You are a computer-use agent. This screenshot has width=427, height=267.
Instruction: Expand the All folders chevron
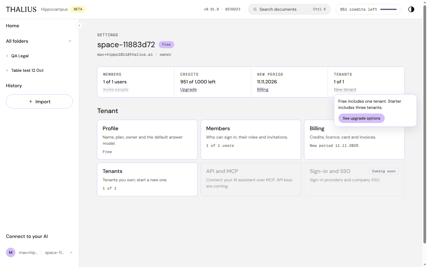70,41
